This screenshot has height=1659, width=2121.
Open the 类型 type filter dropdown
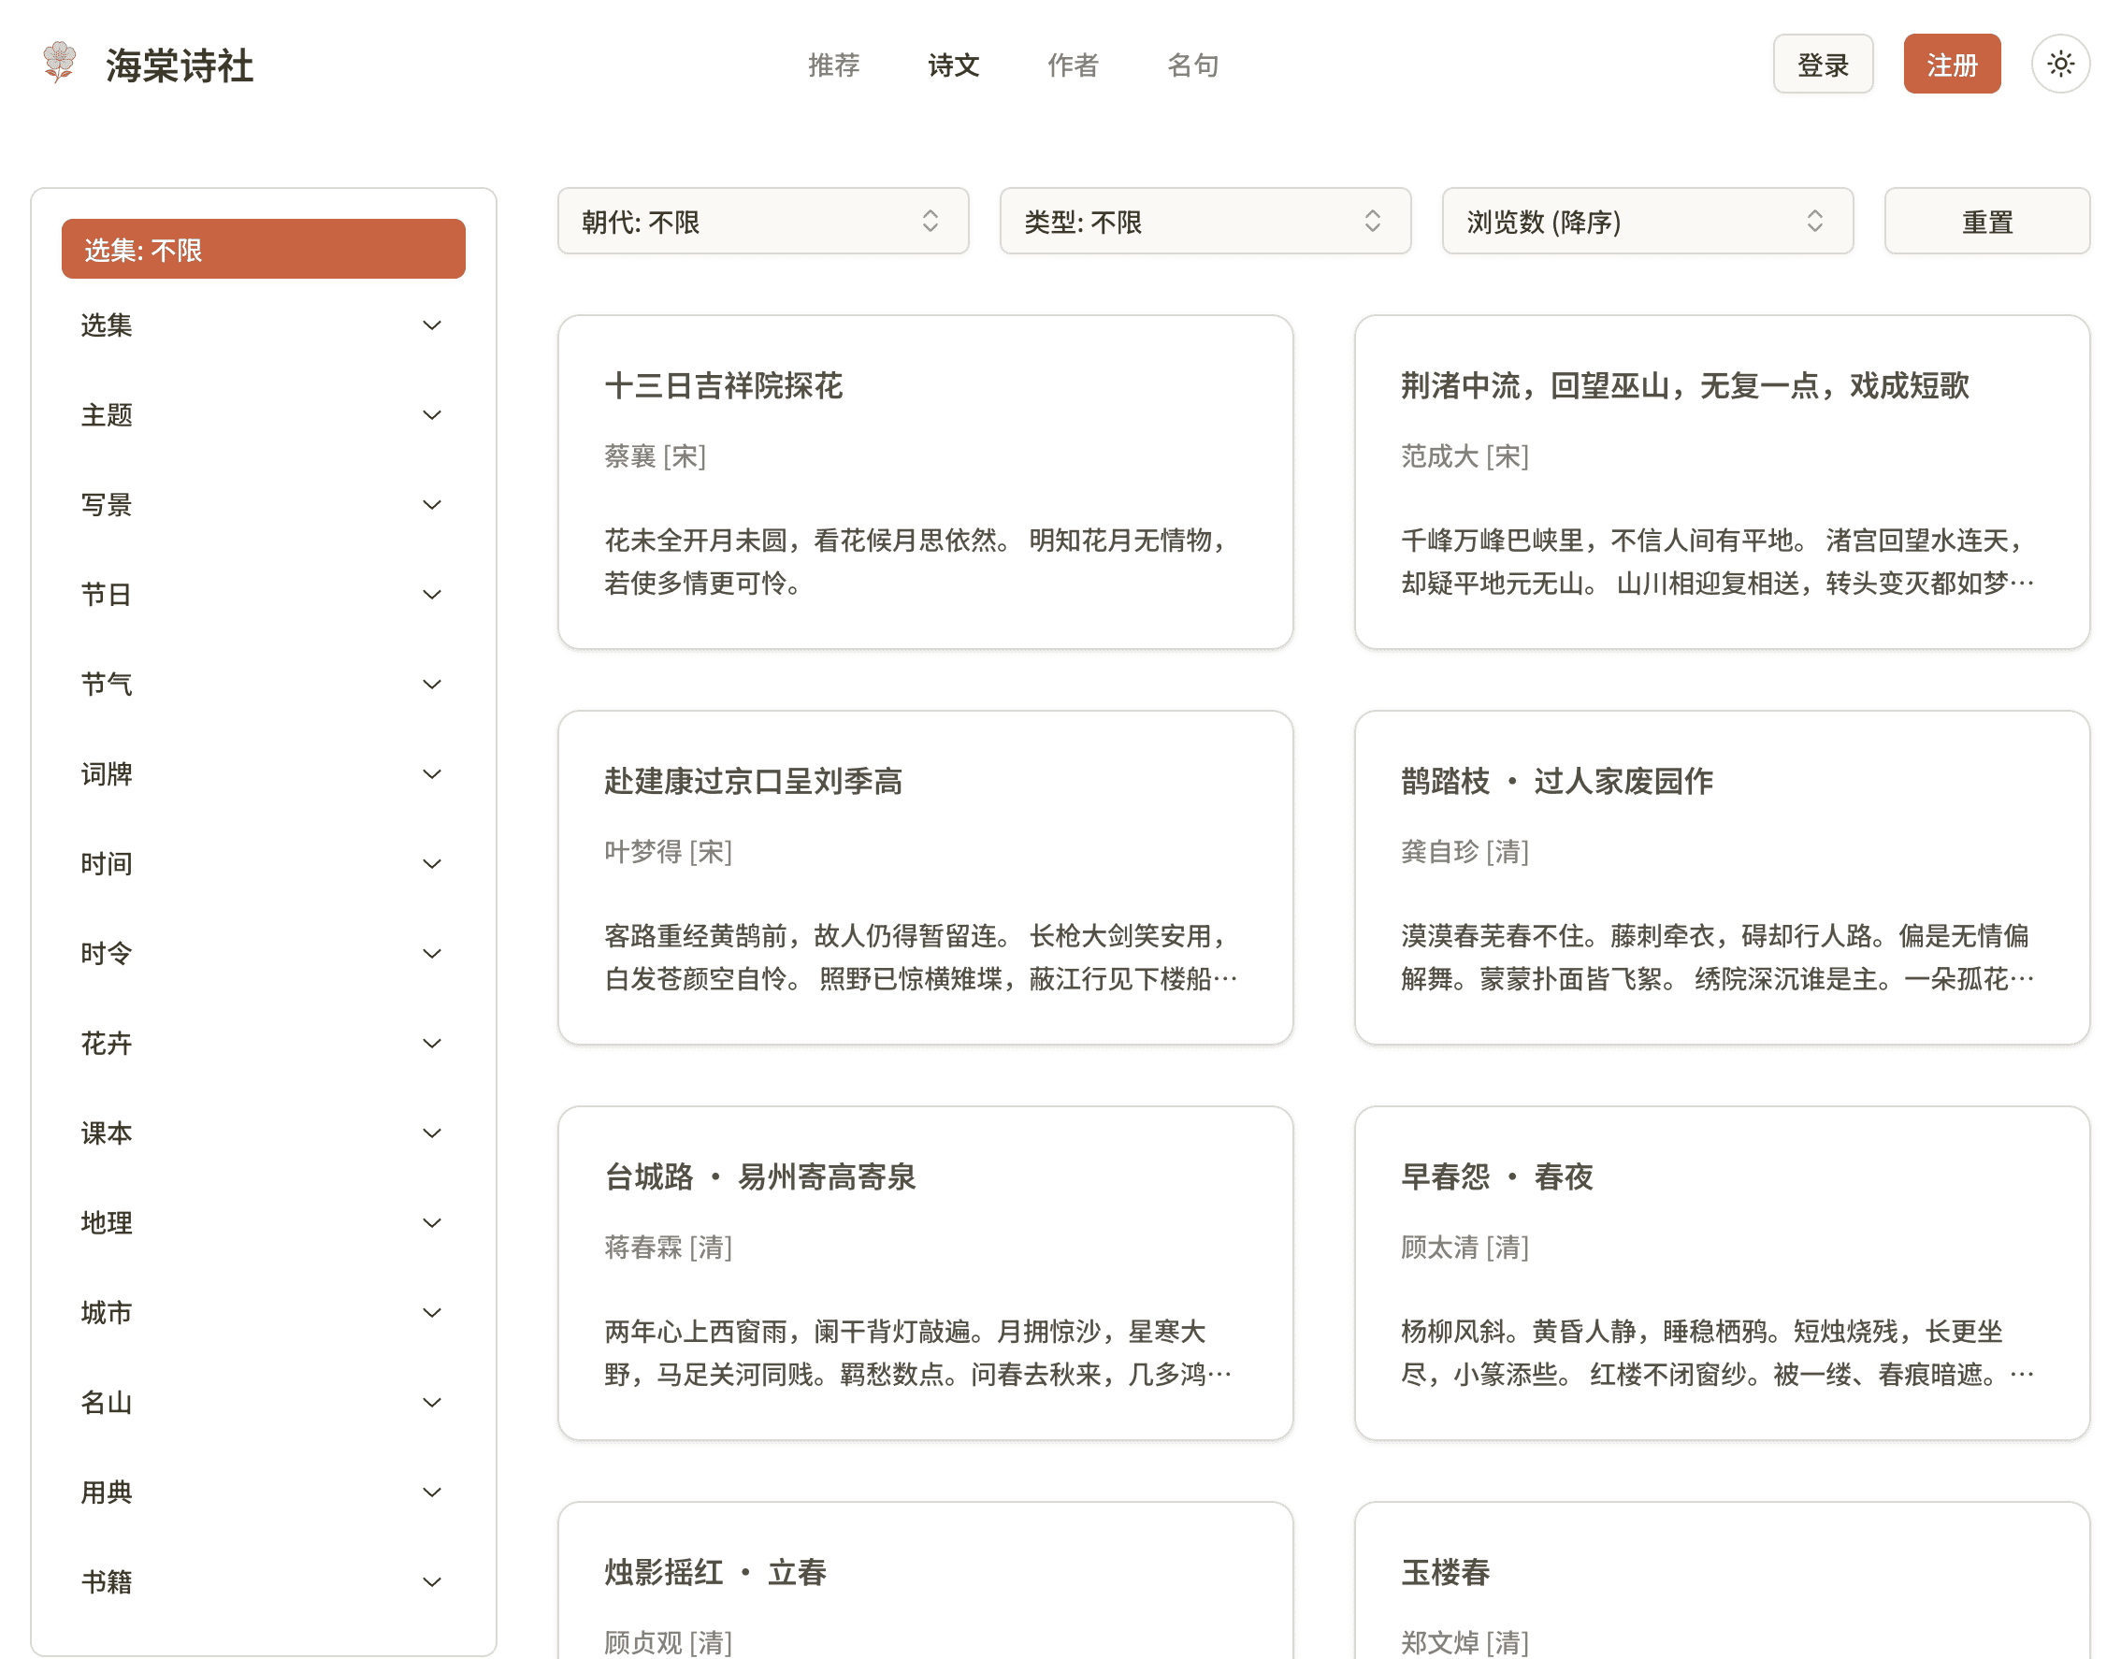click(x=1205, y=222)
